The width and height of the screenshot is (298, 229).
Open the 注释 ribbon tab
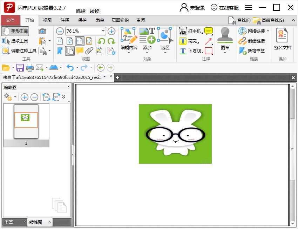(65, 20)
